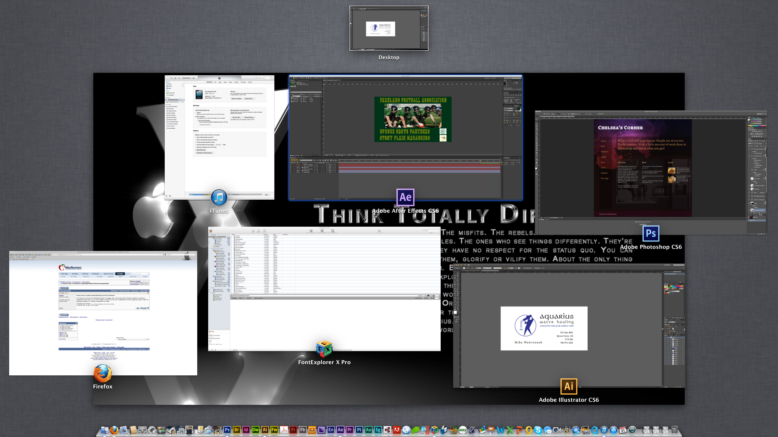Viewport: 778px width, 437px height.
Task: Open iMovie from the Dock
Action: [566, 430]
